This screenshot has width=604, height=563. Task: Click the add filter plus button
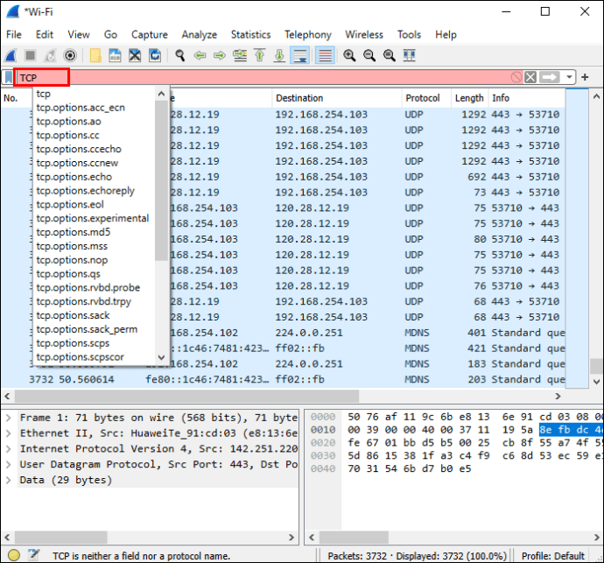(586, 77)
